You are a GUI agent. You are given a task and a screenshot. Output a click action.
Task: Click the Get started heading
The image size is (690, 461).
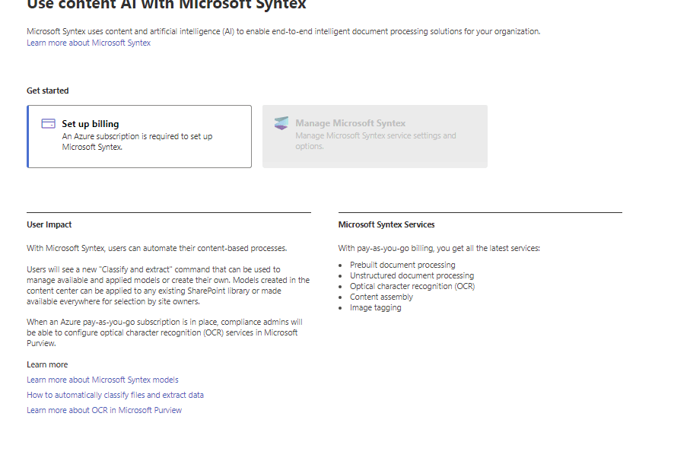[47, 91]
